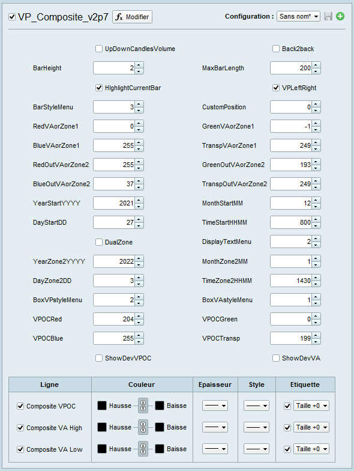
Task: Toggle the color link icon for Composite VA High
Action: point(143,427)
